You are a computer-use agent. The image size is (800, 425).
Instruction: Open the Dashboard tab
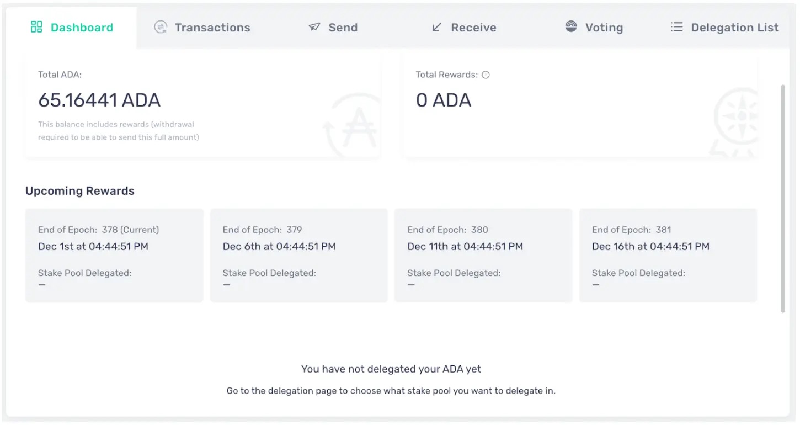tap(72, 28)
